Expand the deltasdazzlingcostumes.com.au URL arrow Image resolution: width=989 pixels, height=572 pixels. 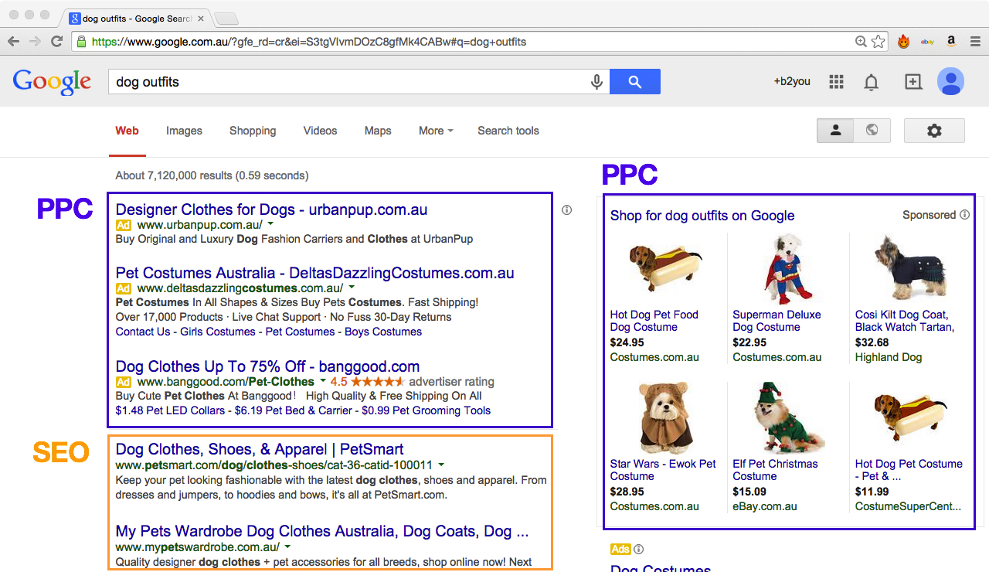[x=352, y=287]
